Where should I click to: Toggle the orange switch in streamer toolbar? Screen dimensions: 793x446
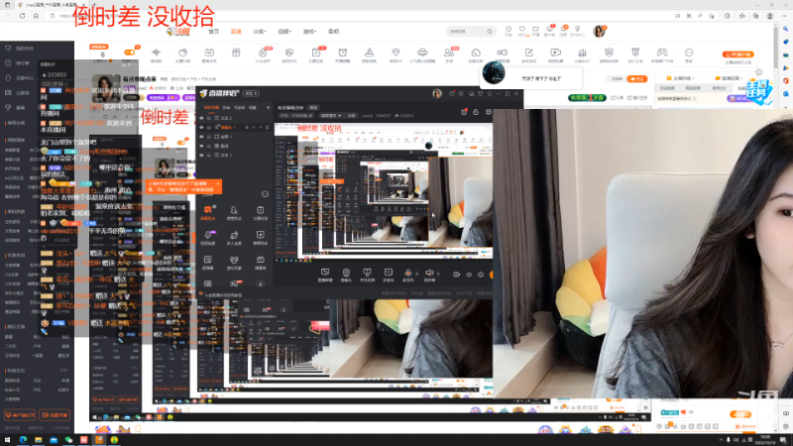[130, 53]
